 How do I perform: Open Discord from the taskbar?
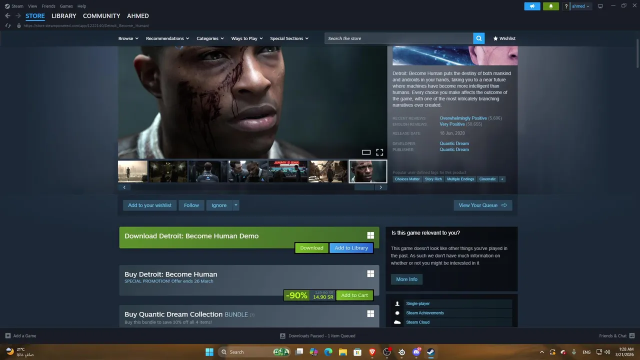click(x=416, y=352)
